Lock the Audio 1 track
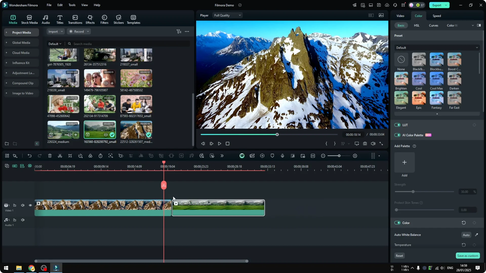Viewport: 486px width, 273px height. click(15, 220)
